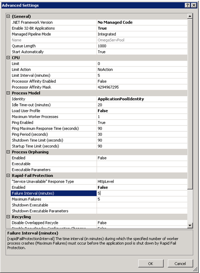Select Enabled under Process Orphaning
The height and width of the screenshot is (273, 200).
click(99, 158)
